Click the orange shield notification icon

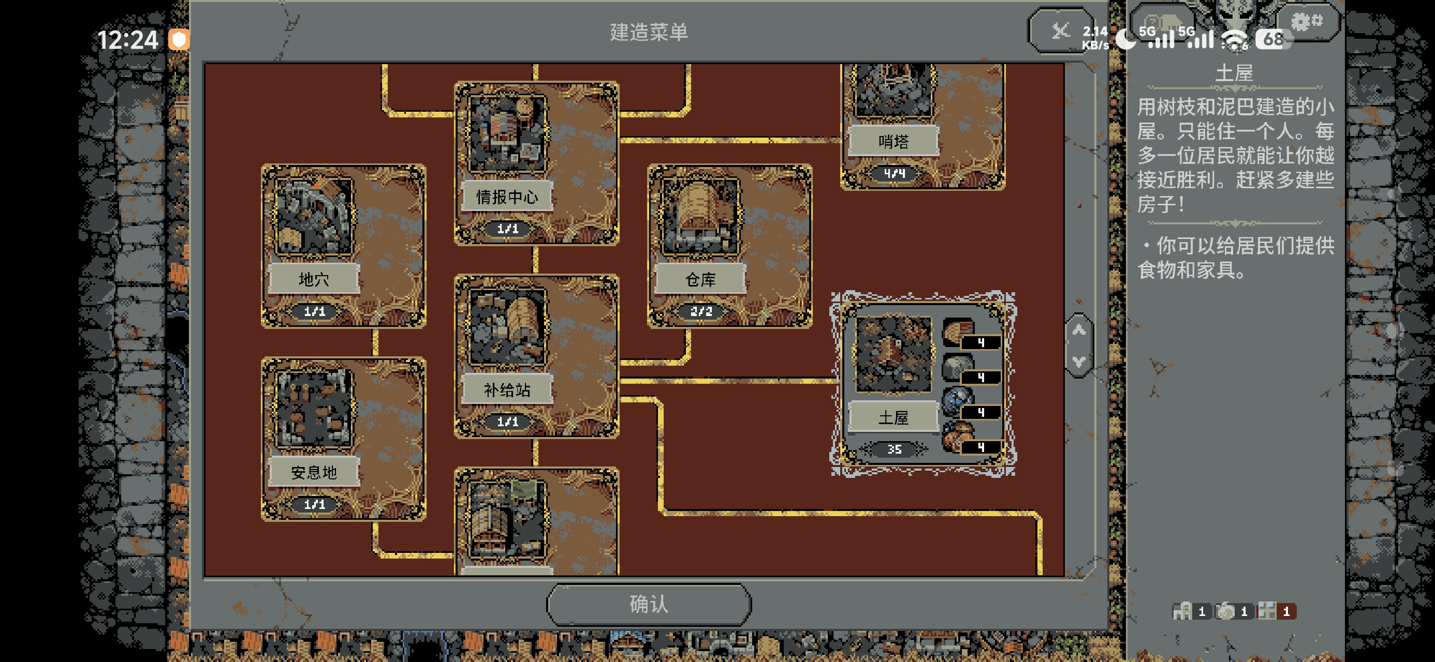pyautogui.click(x=179, y=39)
